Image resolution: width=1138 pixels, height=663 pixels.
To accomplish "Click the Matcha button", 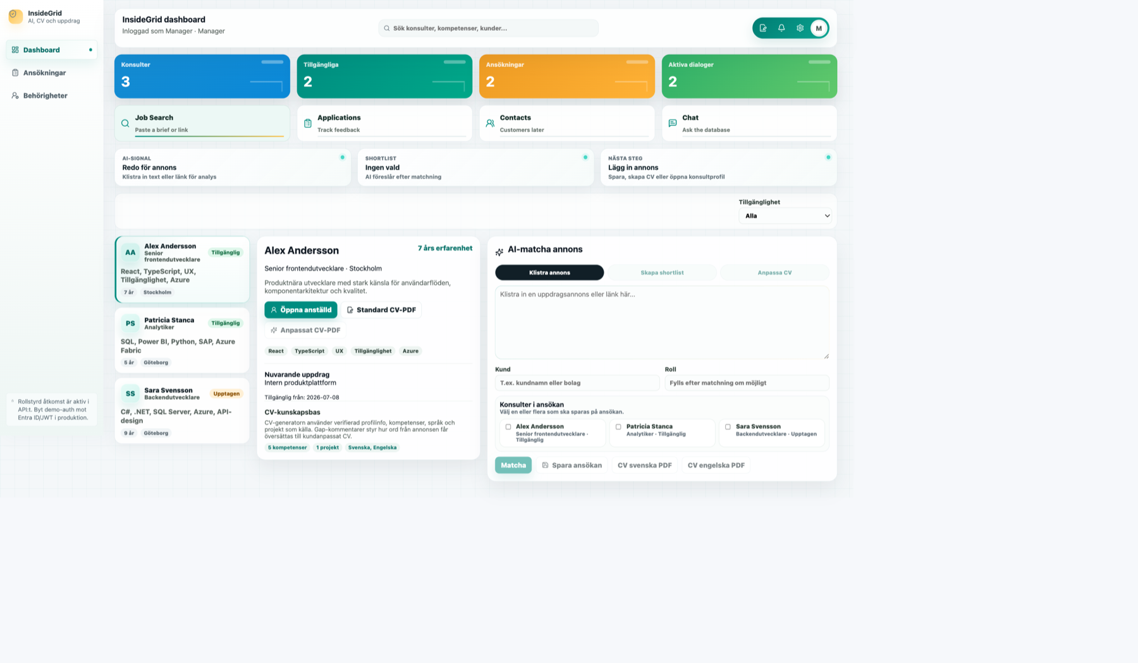I will click(513, 465).
